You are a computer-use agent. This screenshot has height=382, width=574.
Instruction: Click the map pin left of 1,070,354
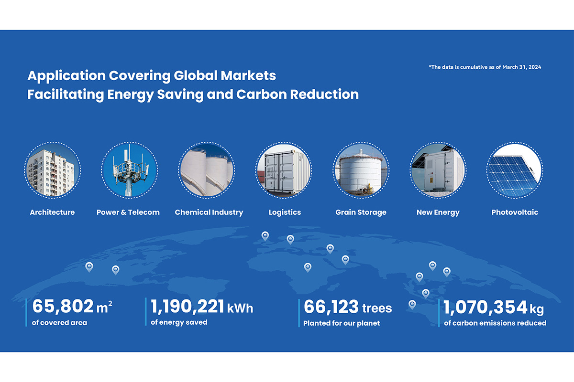[412, 304]
